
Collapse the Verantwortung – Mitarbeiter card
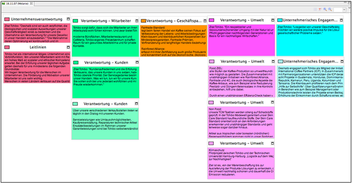[137, 21]
